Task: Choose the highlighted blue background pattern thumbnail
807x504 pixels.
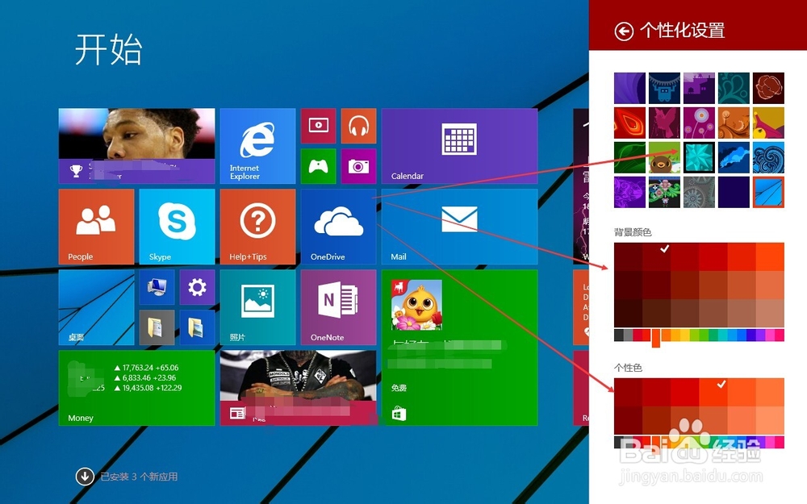Action: [767, 192]
